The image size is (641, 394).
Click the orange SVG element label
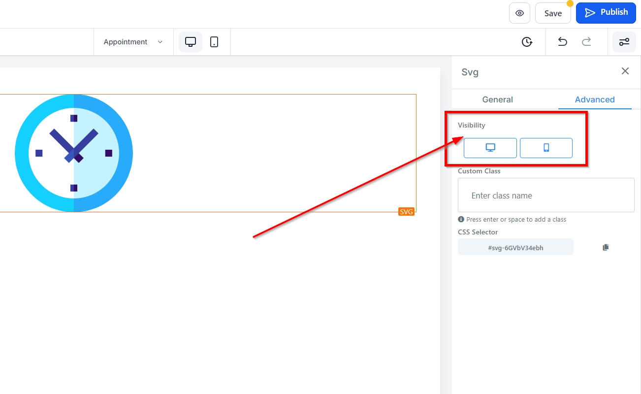click(406, 212)
